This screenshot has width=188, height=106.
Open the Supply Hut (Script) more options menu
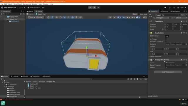[187, 60]
